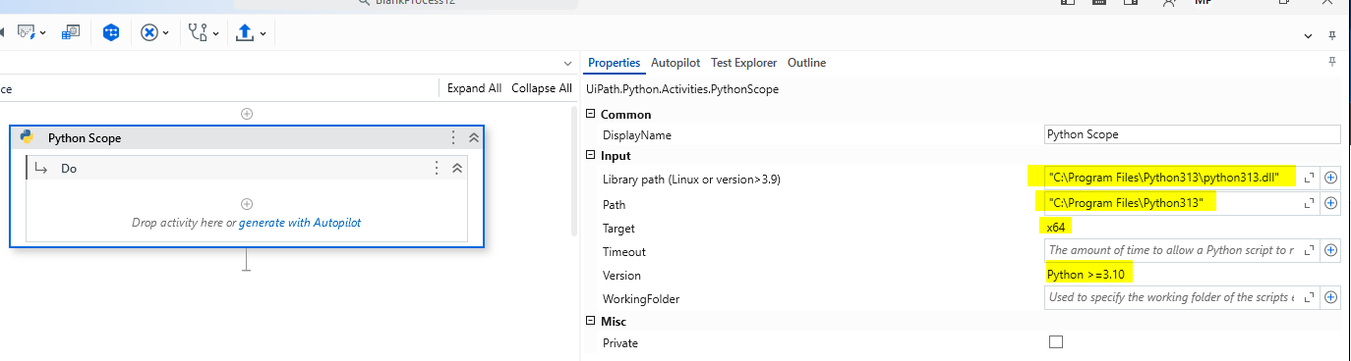Click the WorkingFolder property label
1351x361 pixels.
[x=641, y=298]
